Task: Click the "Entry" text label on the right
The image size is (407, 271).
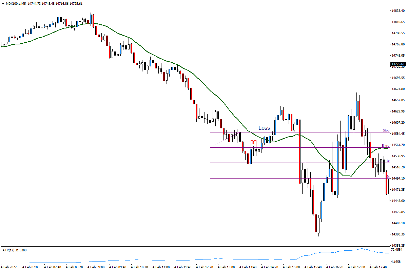Action: point(385,145)
